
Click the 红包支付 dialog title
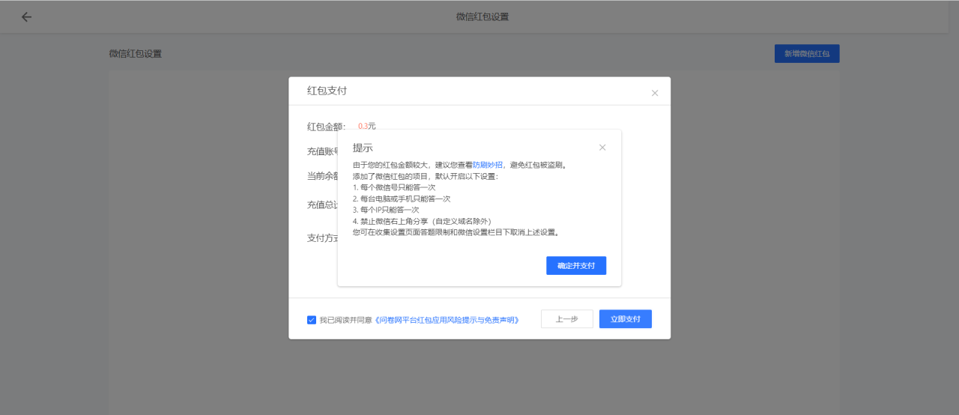pos(327,91)
